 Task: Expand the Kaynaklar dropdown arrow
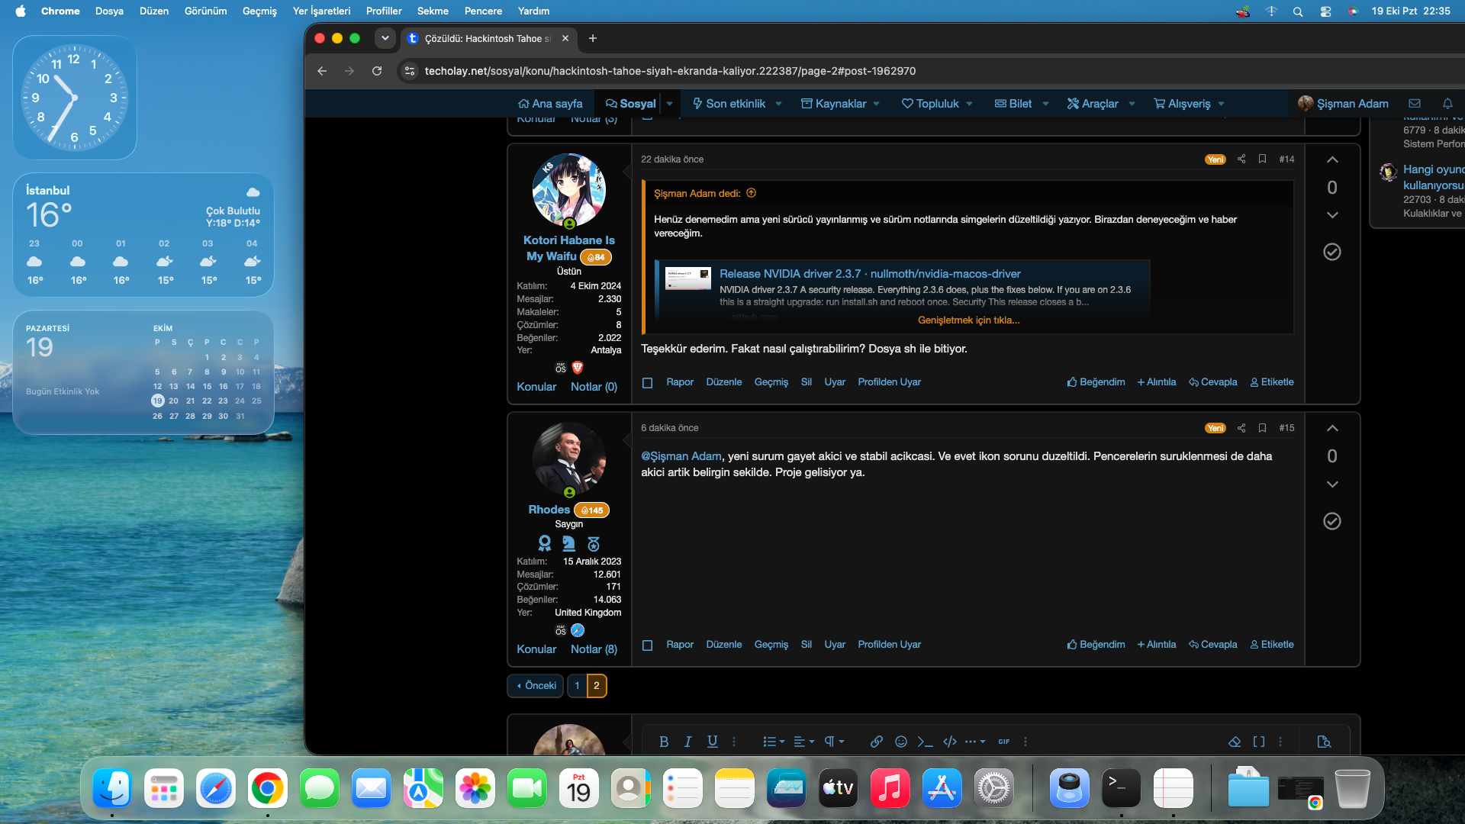pyautogui.click(x=877, y=104)
